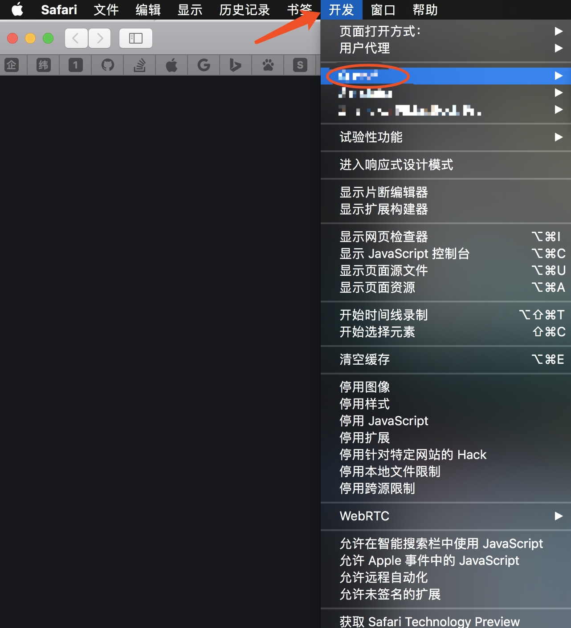Image resolution: width=571 pixels, height=628 pixels.
Task: Open the 显示 menu
Action: 190,9
